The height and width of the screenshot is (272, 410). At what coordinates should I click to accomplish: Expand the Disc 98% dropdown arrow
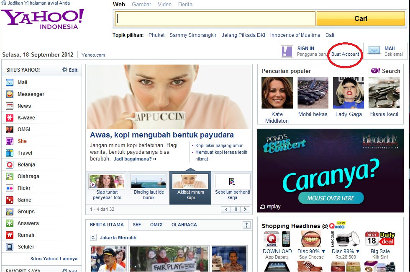357,251
